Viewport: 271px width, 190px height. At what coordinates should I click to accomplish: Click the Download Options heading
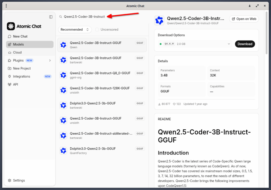pos(171,35)
